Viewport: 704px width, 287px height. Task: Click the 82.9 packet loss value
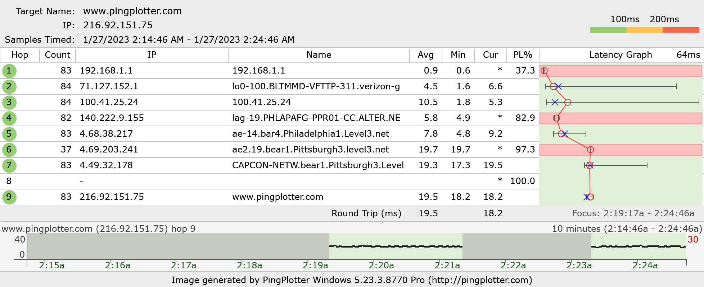[525, 118]
